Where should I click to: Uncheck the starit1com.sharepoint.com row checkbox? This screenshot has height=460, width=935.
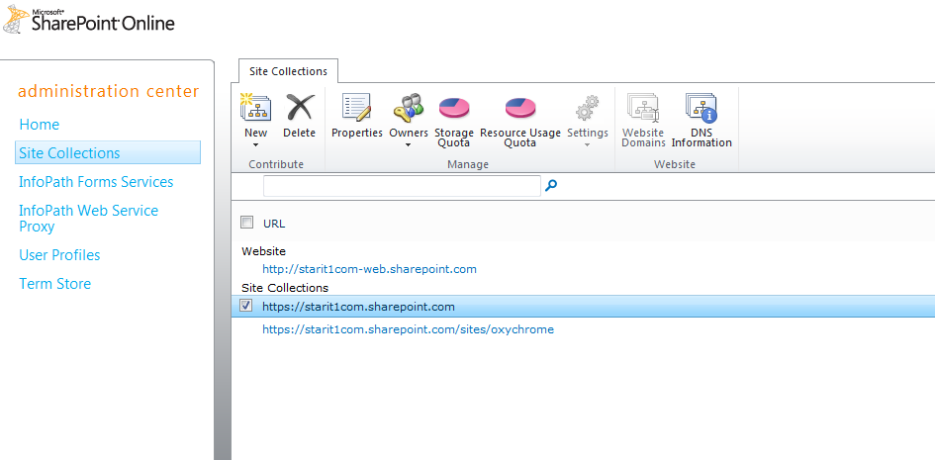tap(245, 306)
